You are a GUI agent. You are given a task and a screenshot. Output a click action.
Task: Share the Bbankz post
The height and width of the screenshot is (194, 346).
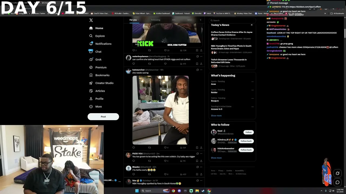point(201,174)
